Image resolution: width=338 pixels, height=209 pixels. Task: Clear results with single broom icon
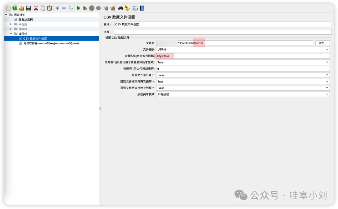(106, 8)
